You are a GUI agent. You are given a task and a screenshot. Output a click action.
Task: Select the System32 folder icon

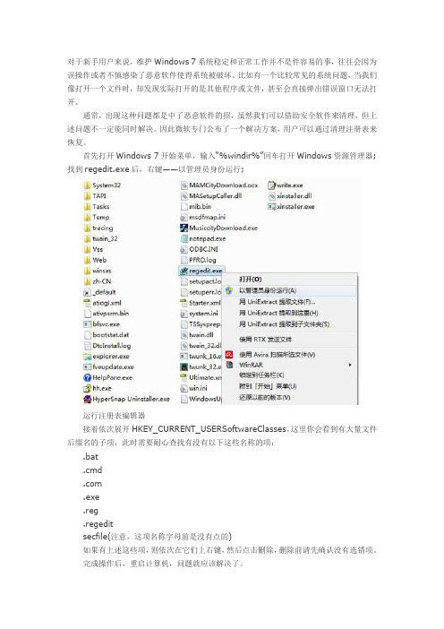click(88, 185)
